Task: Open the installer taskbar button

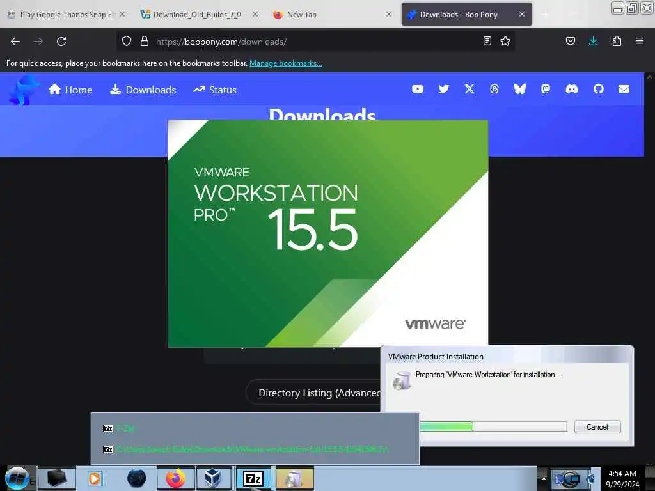Action: (294, 478)
